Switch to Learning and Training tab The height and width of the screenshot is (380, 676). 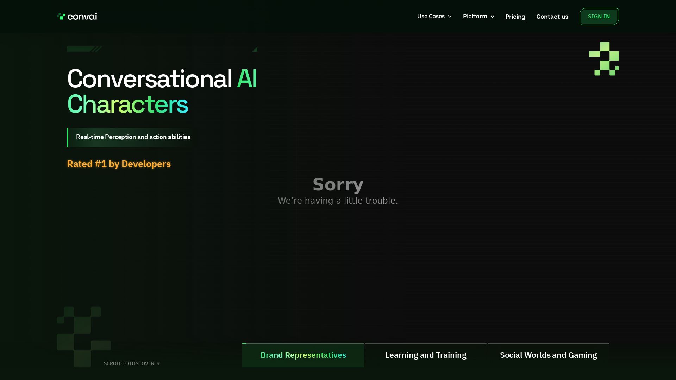(x=425, y=355)
